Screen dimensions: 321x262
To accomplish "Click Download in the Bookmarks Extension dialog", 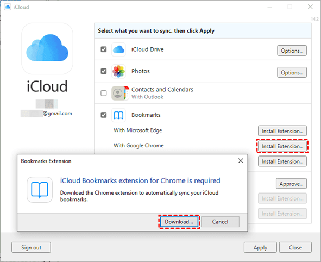I will click(x=179, y=222).
